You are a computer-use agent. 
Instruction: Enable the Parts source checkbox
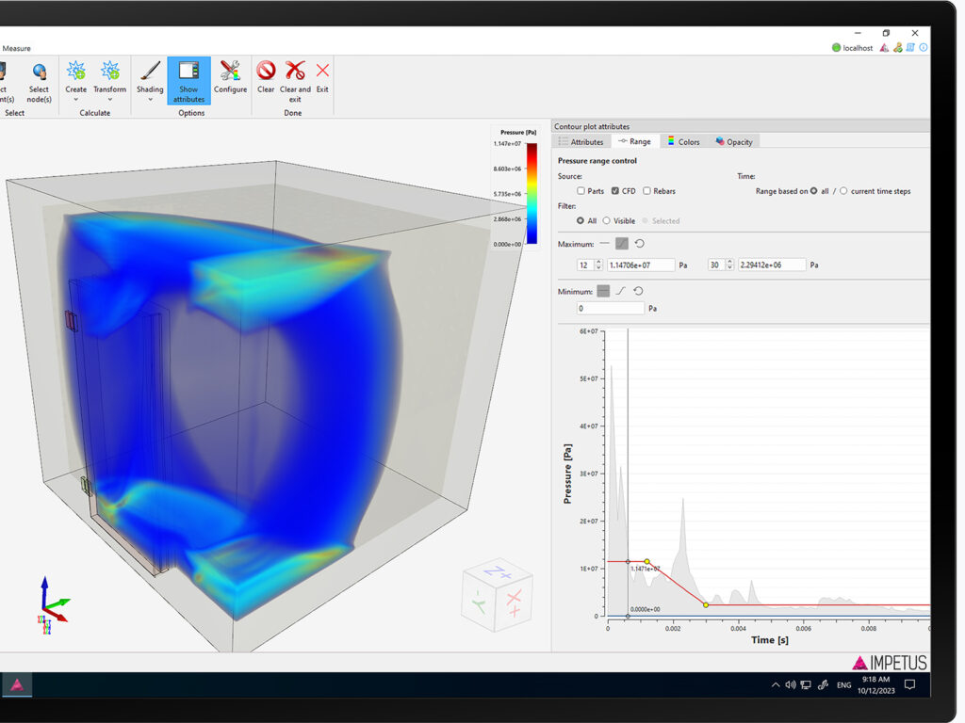581,191
